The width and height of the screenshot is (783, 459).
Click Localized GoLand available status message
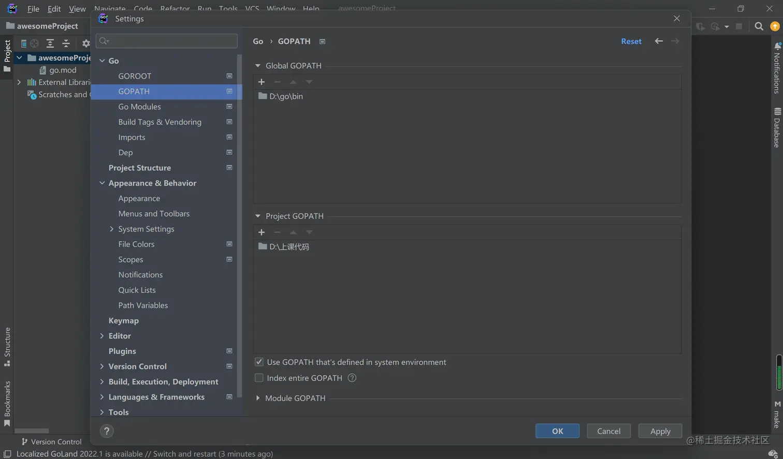pos(144,454)
